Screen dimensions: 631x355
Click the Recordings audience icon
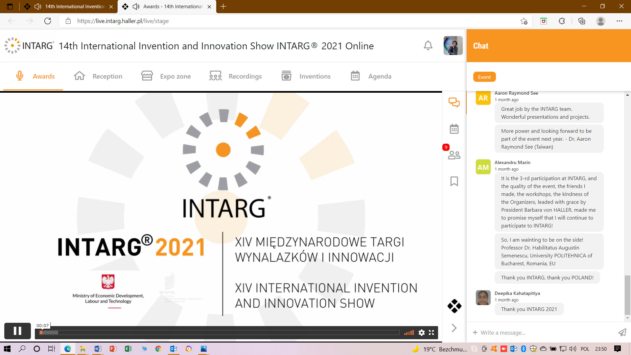pos(215,76)
